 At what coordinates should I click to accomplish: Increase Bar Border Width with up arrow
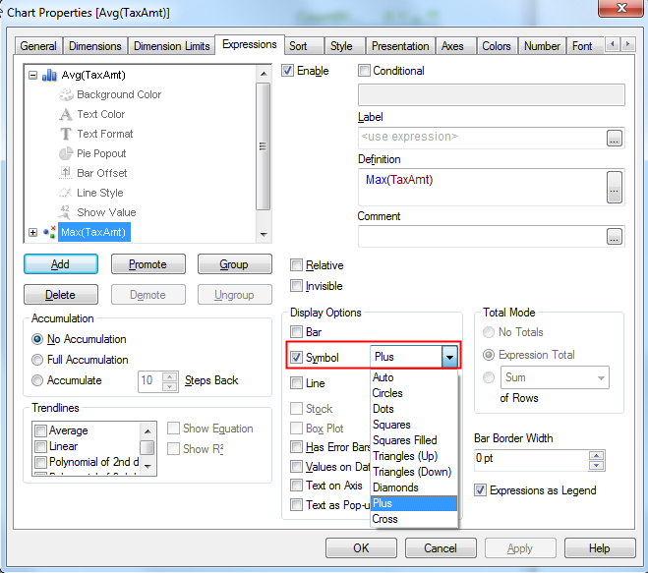click(x=596, y=455)
